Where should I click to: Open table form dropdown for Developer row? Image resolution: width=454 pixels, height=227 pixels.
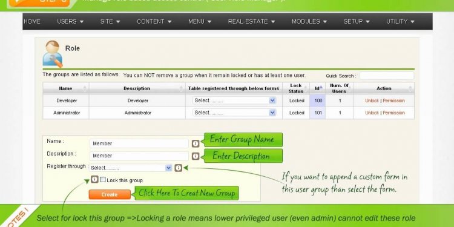click(x=234, y=100)
